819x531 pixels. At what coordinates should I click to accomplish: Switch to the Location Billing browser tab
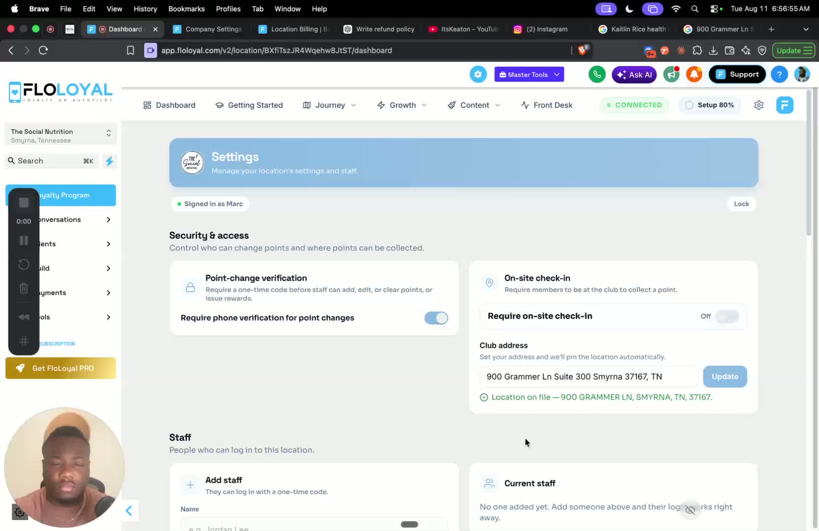[x=293, y=29]
